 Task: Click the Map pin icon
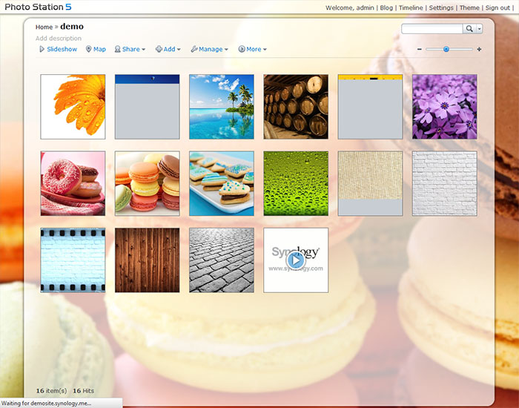click(88, 50)
